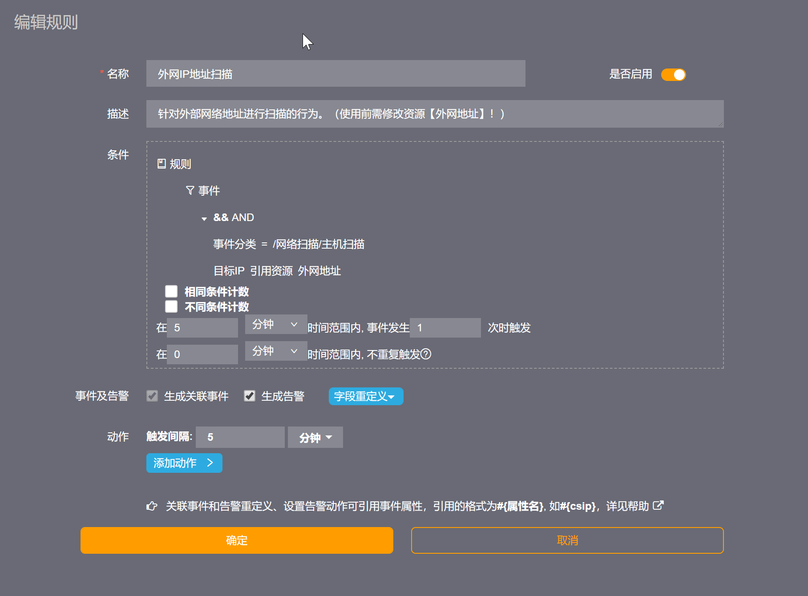Open the external help link icon
The height and width of the screenshot is (596, 808).
pyautogui.click(x=658, y=505)
